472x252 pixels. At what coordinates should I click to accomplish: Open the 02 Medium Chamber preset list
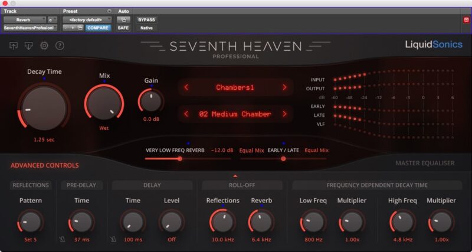point(235,114)
